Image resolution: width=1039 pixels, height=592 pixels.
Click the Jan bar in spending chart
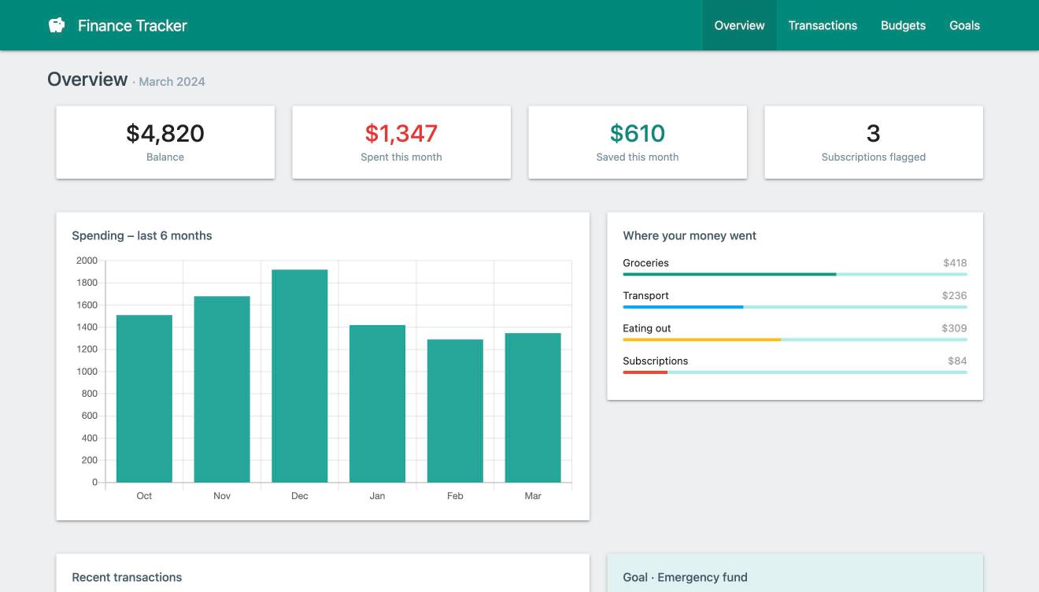click(378, 404)
